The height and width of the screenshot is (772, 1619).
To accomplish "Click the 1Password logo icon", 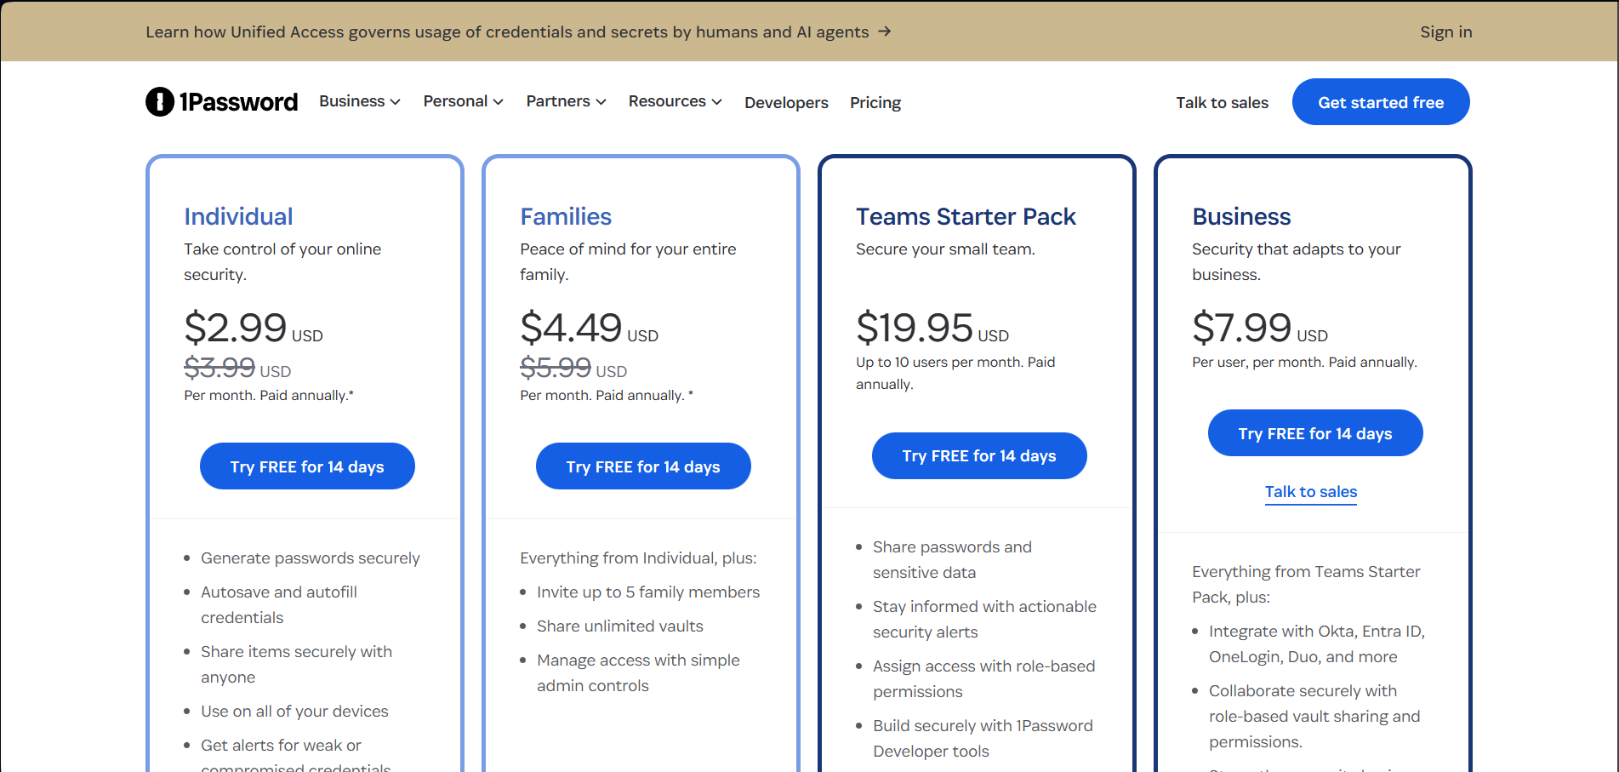I will pyautogui.click(x=160, y=102).
